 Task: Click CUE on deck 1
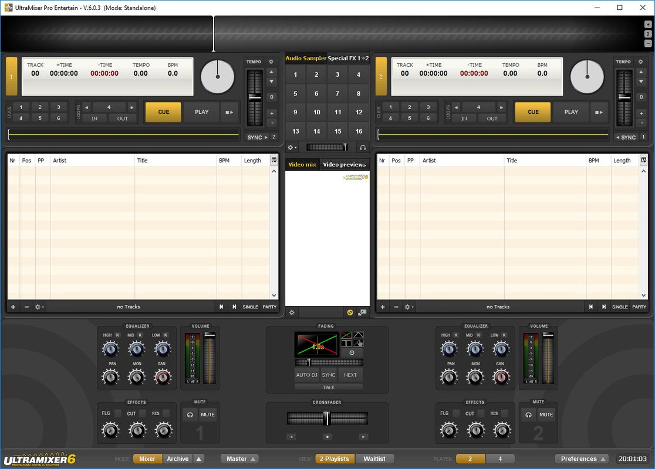[x=163, y=112]
